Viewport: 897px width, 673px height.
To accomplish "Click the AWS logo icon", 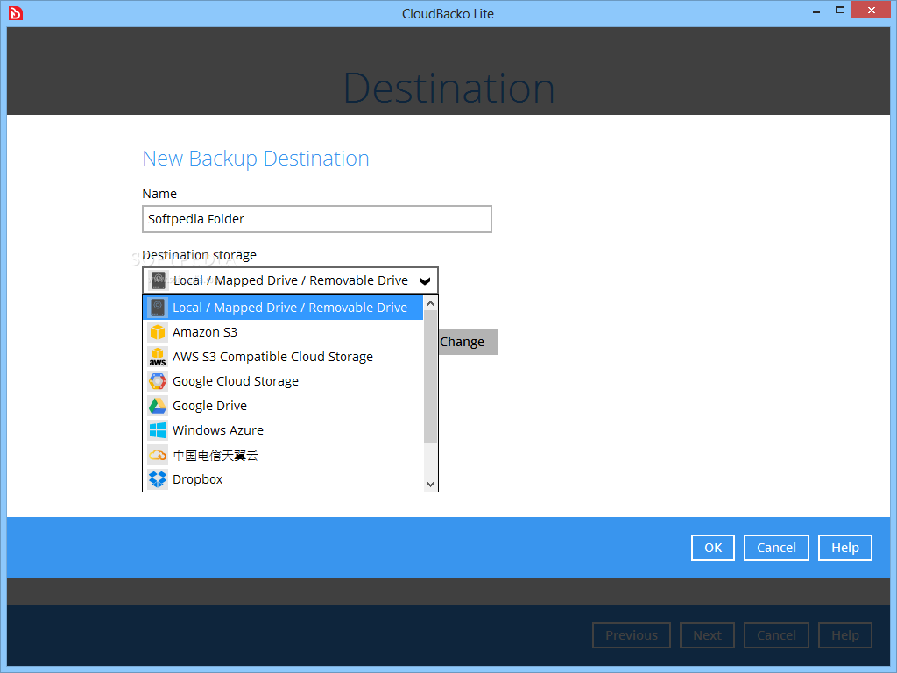I will point(158,357).
